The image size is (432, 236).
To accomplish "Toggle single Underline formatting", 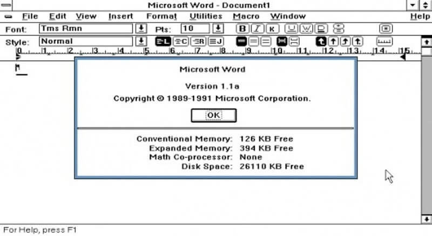I will pyautogui.click(x=291, y=29).
